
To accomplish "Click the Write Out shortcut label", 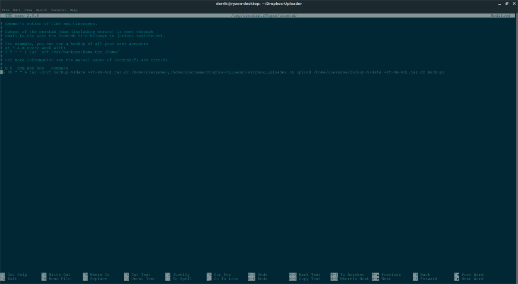I will point(60,275).
